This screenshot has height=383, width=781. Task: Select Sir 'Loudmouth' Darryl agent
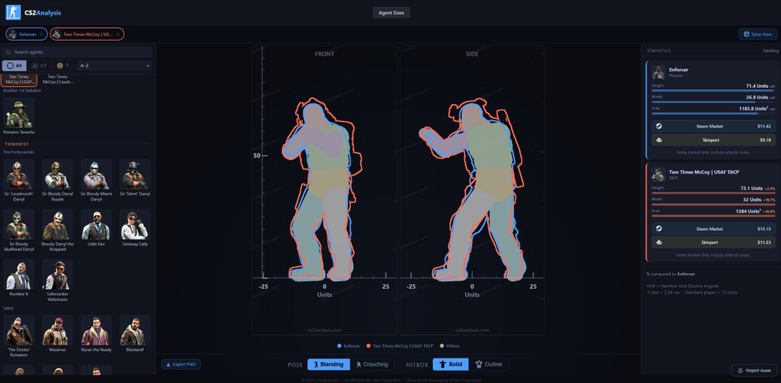tap(19, 178)
